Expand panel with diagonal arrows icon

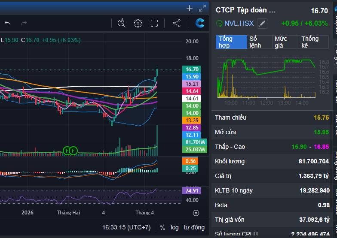pyautogui.click(x=202, y=8)
